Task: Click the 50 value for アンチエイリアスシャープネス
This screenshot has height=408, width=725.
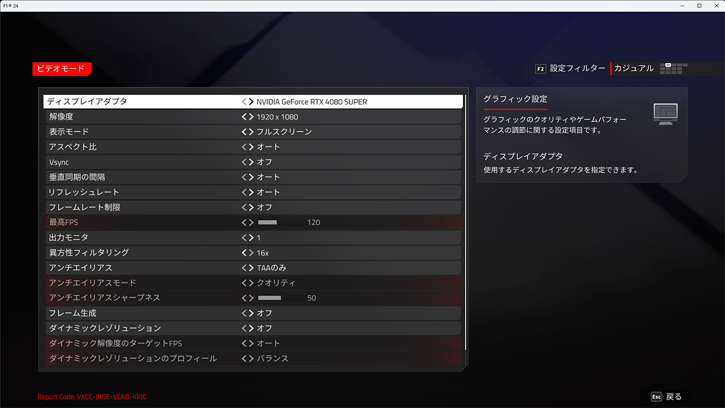Action: [312, 298]
